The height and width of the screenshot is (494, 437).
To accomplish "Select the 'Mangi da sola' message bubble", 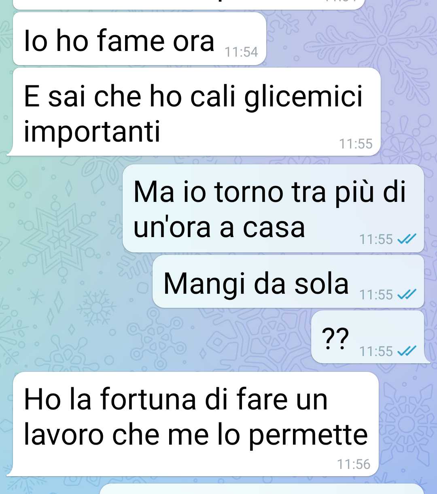I will click(288, 281).
